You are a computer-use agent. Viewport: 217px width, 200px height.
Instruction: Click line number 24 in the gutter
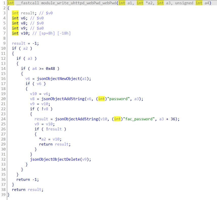point(3,119)
